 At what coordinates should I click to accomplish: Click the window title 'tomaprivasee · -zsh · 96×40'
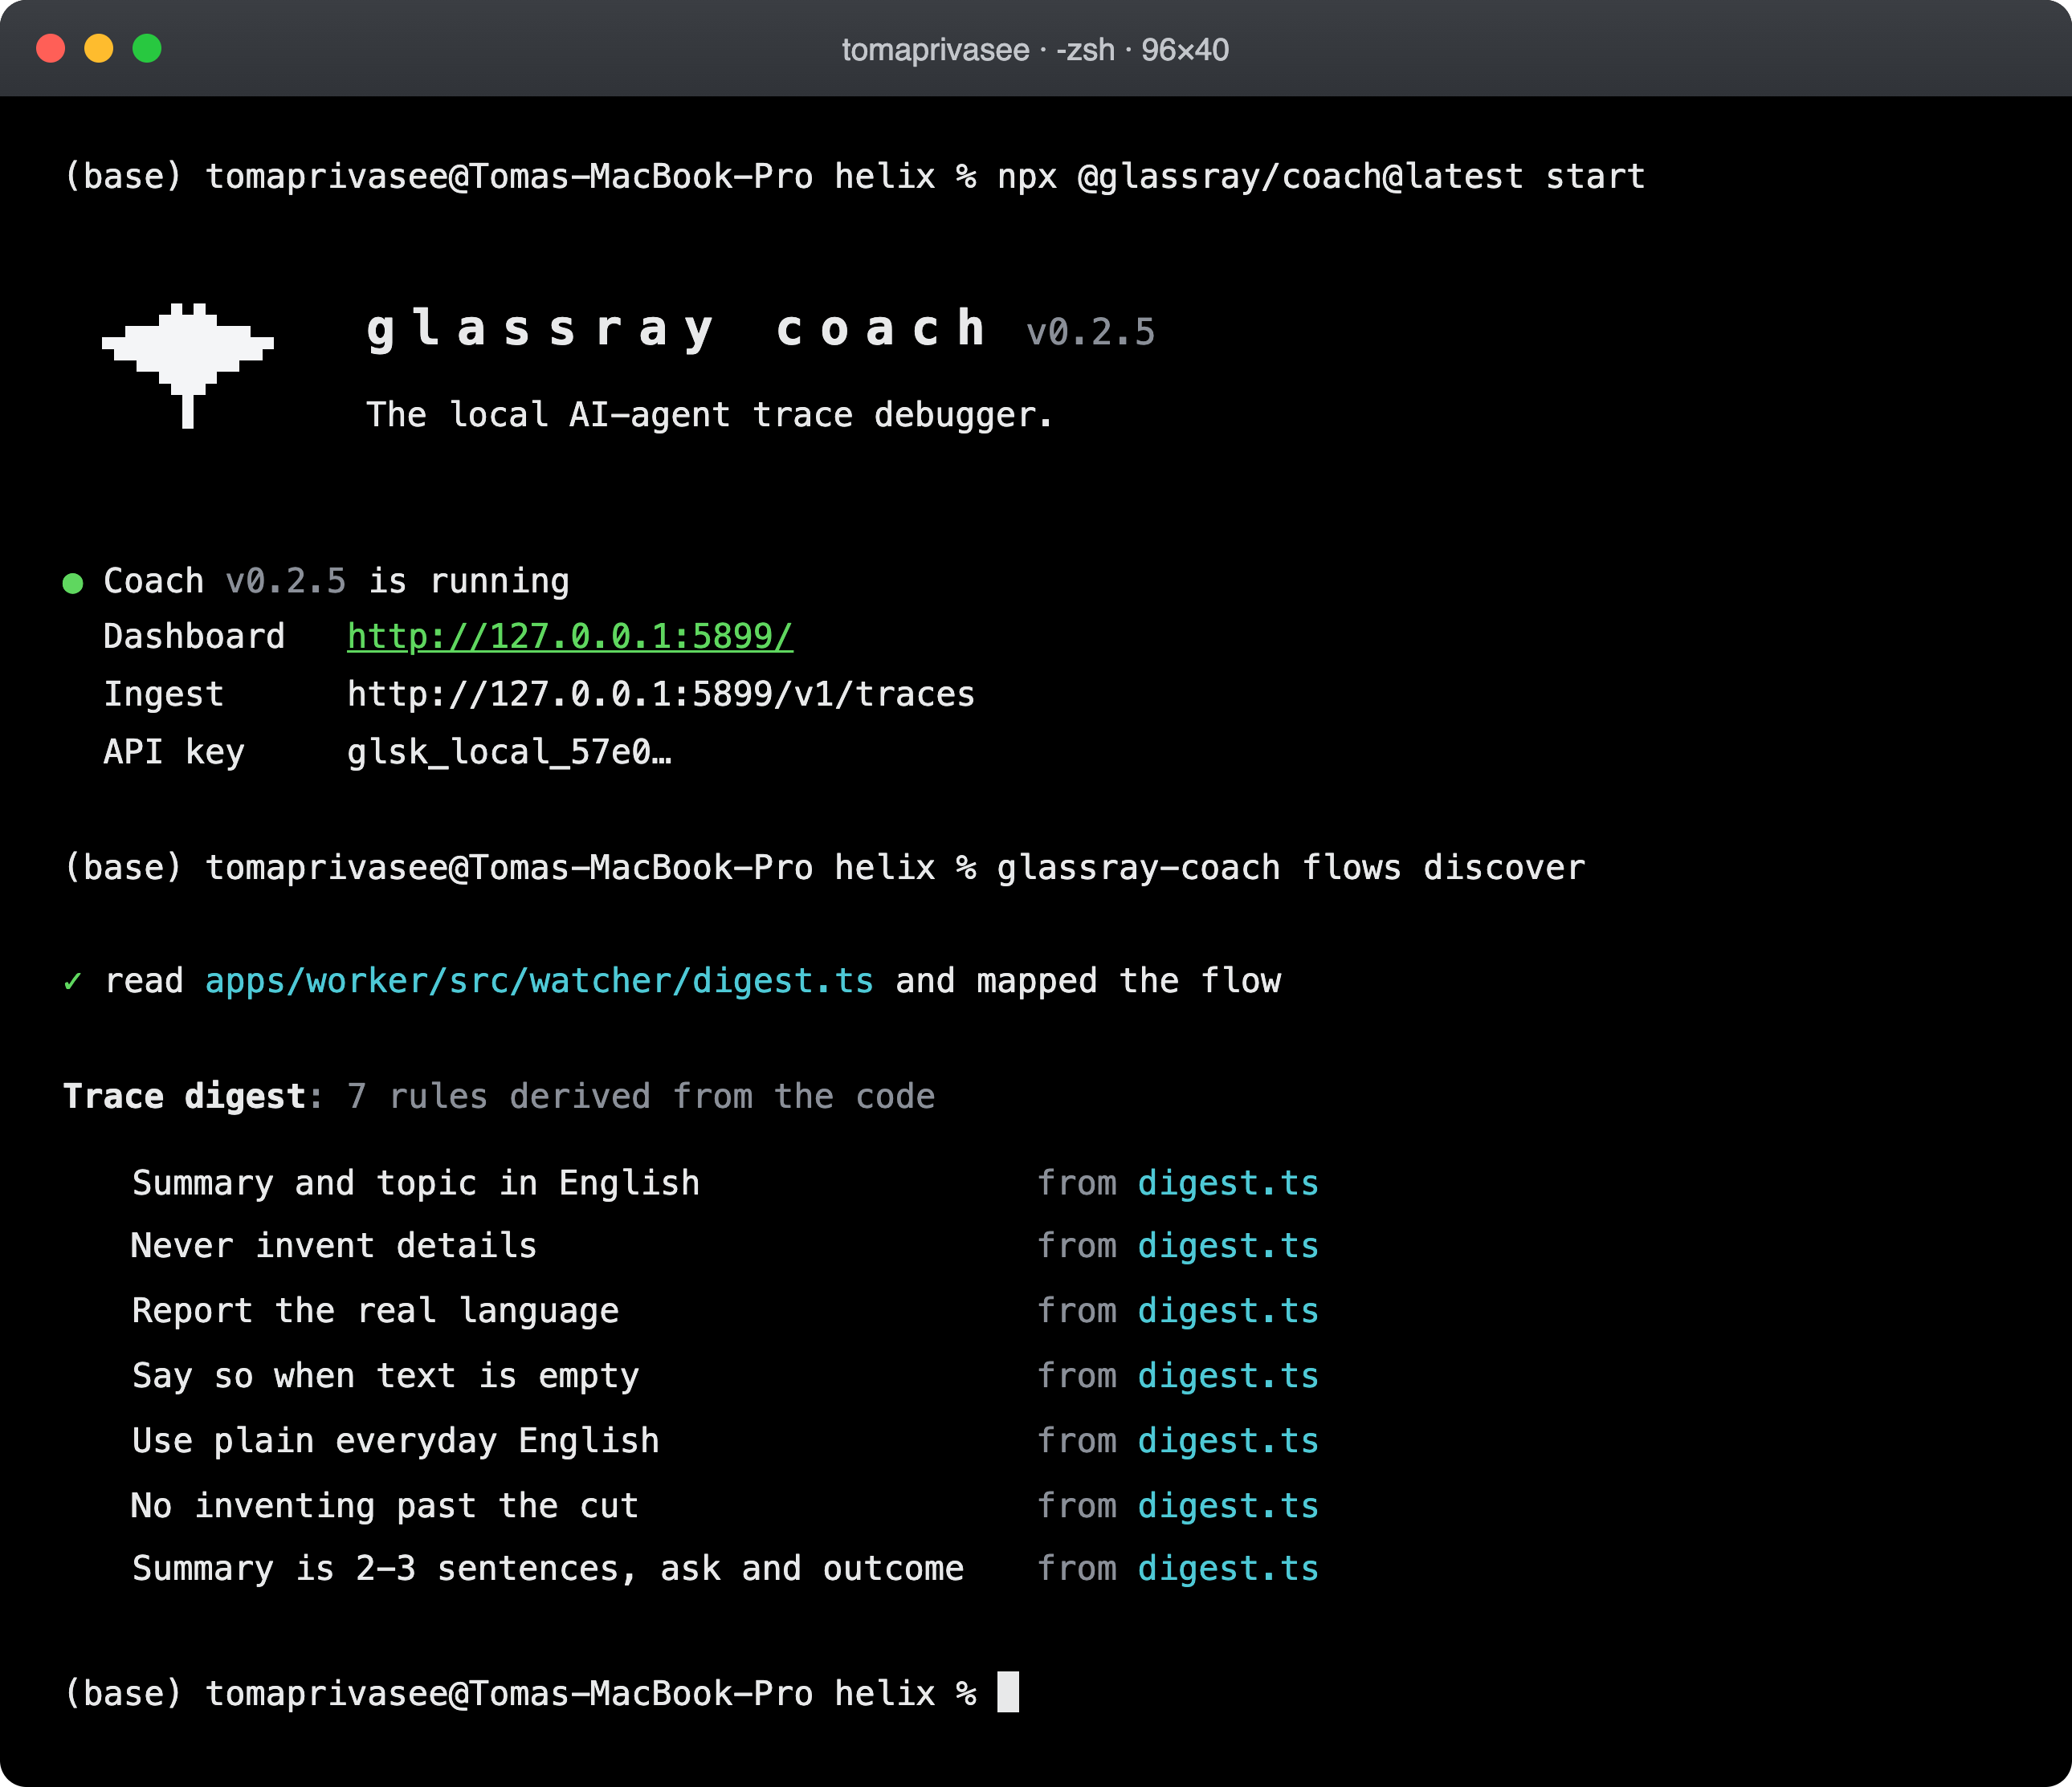[x=1035, y=49]
